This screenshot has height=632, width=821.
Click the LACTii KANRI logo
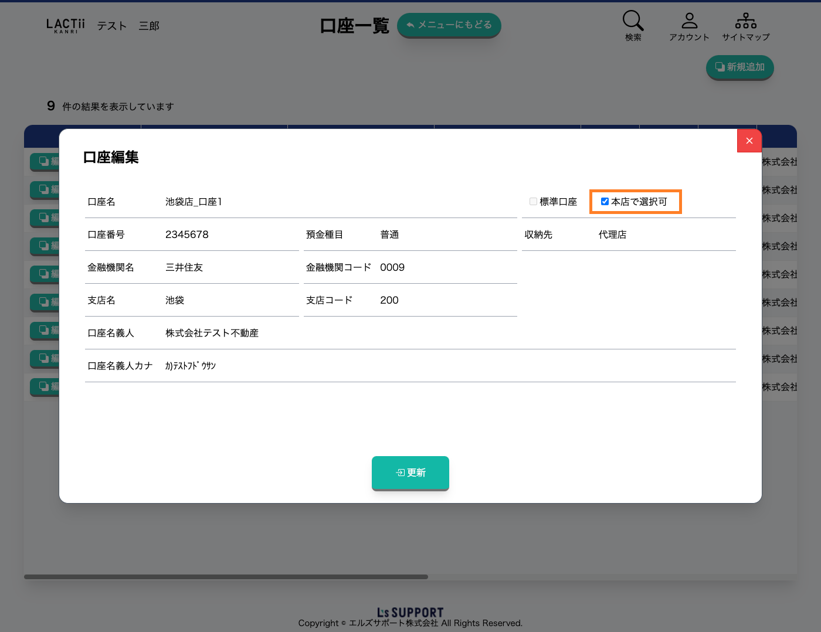(x=66, y=26)
